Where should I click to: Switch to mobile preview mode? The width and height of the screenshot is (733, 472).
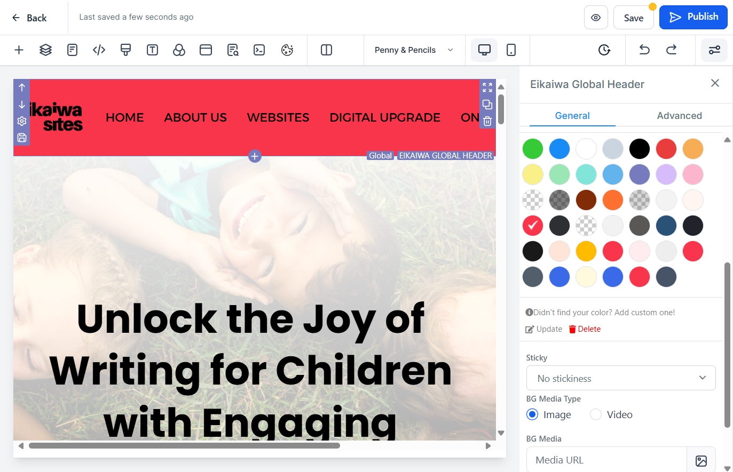point(511,50)
